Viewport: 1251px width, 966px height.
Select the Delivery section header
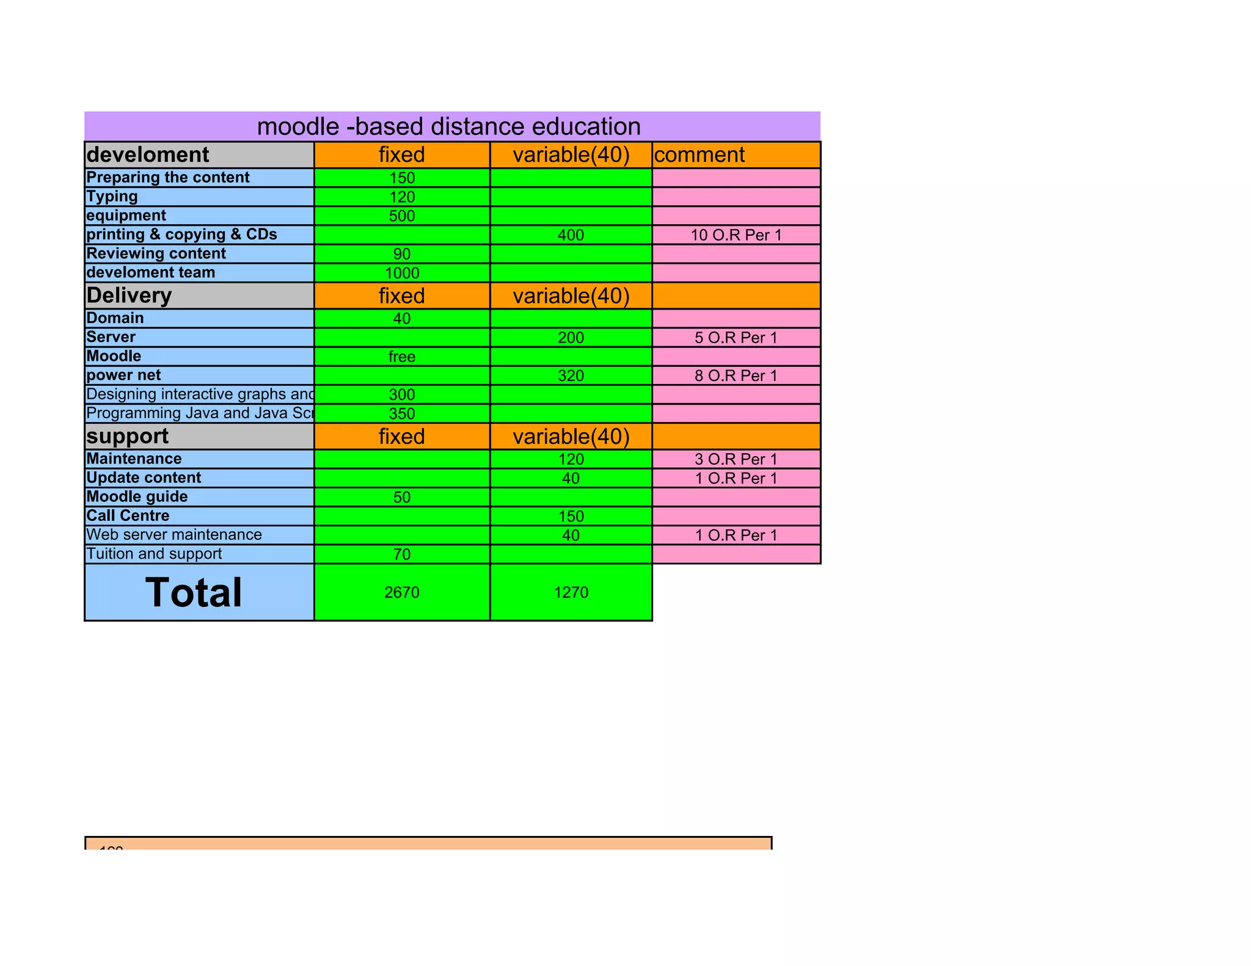tap(199, 296)
